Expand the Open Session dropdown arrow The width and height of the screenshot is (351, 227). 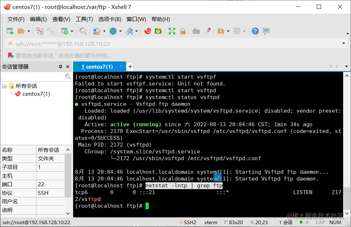29,31
